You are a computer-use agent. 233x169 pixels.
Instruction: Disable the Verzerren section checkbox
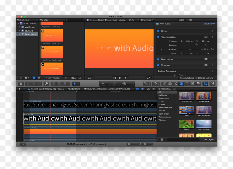(158, 65)
